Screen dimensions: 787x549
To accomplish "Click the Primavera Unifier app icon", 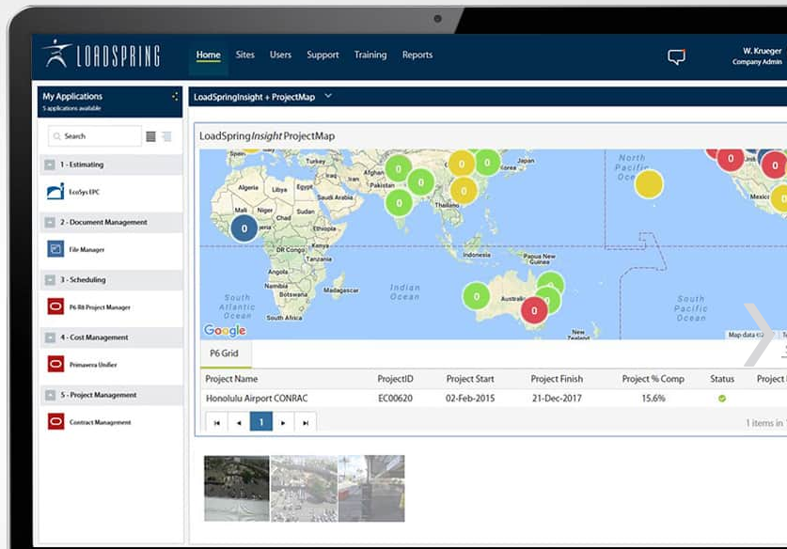I will [x=55, y=365].
